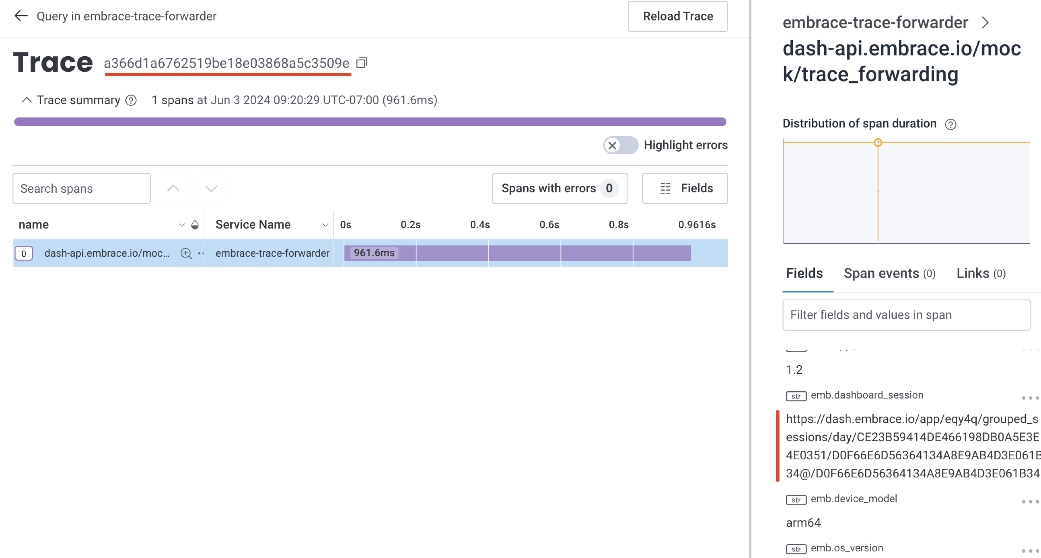Click the arm64 field value
1041x558 pixels.
pos(803,523)
